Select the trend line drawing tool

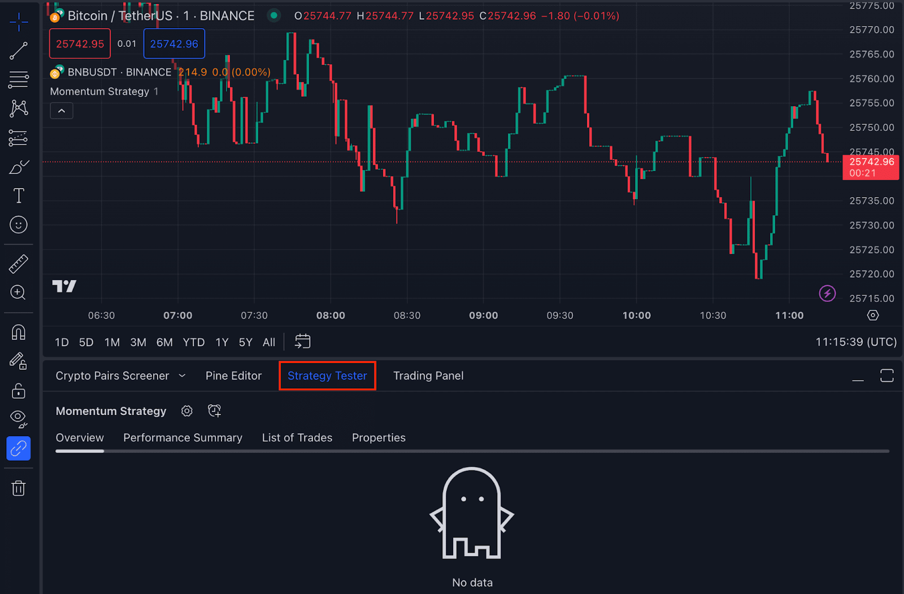point(19,51)
